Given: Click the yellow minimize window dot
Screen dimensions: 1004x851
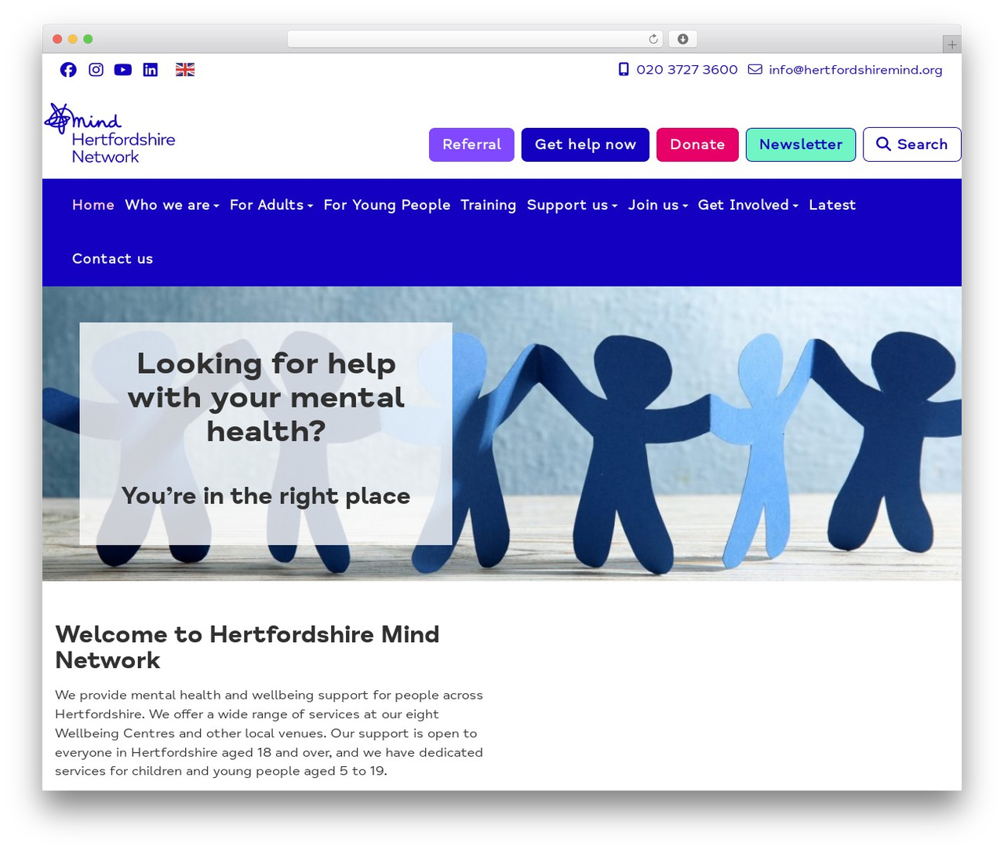Looking at the screenshot, I should (73, 39).
